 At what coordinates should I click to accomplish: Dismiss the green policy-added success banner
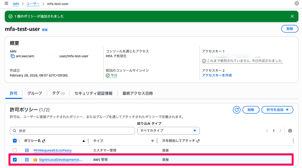pos(292,16)
